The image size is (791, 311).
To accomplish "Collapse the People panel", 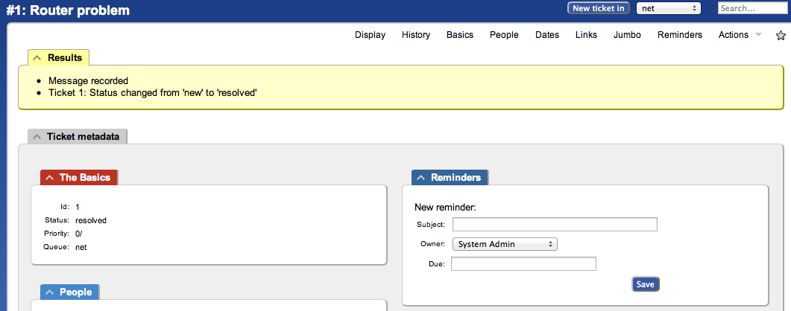I will (49, 292).
